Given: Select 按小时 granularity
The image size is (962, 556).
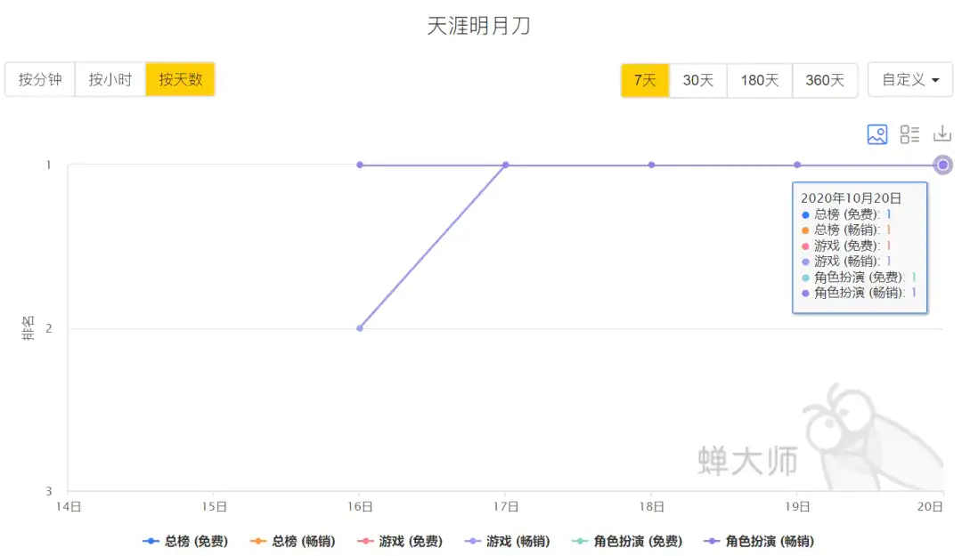Looking at the screenshot, I should click(110, 79).
